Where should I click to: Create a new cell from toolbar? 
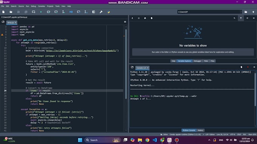(x=33, y=12)
